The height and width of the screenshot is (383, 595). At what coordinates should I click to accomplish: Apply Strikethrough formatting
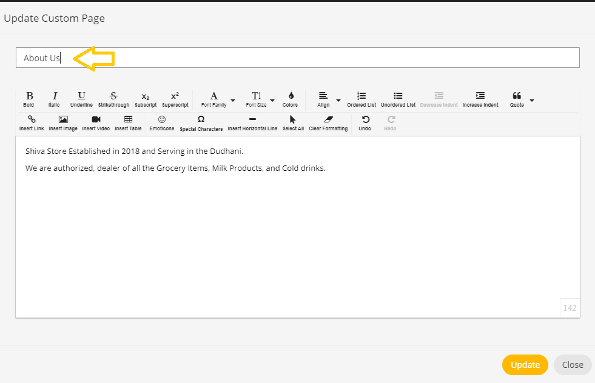point(113,99)
